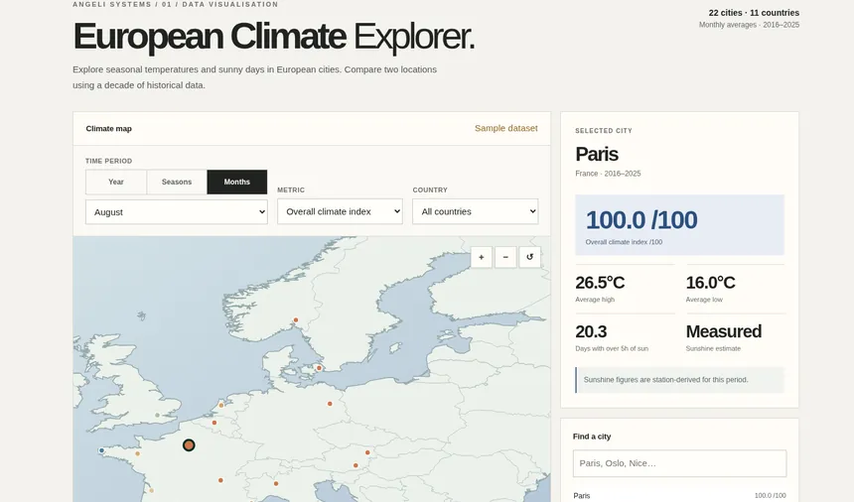The image size is (854, 502).
Task: Open the Country filter dropdown
Action: (476, 211)
